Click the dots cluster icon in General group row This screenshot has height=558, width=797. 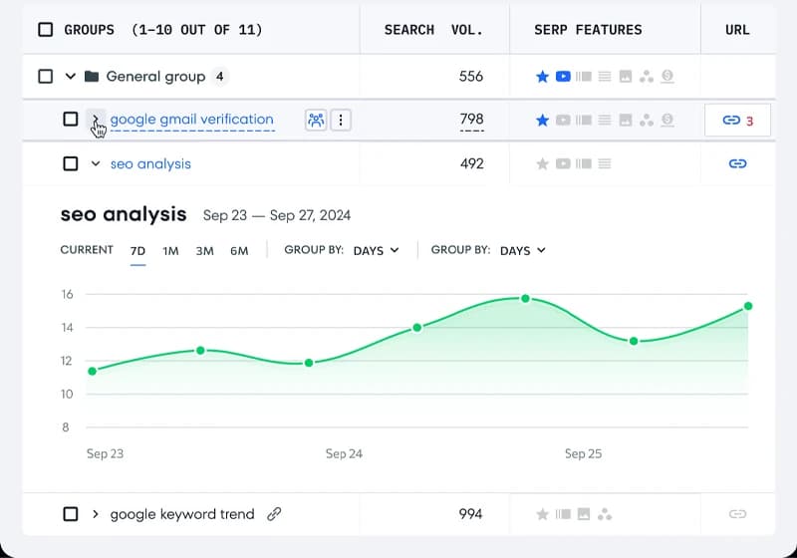[x=646, y=77]
